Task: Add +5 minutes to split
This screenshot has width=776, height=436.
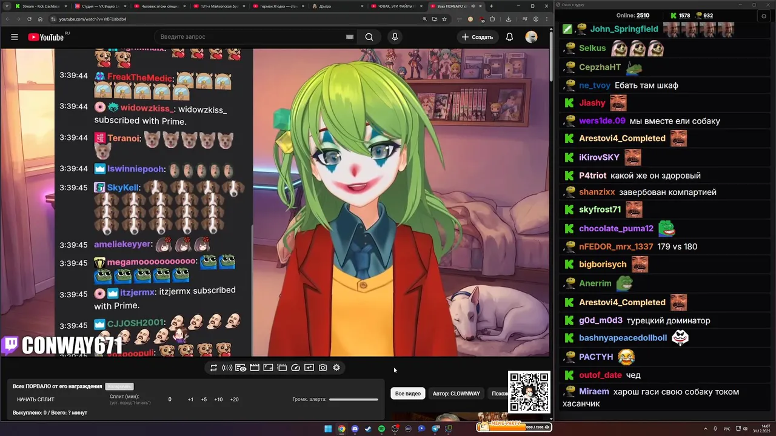Action: click(204, 400)
